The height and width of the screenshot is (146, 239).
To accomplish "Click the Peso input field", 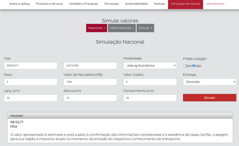I will pos(31,82).
